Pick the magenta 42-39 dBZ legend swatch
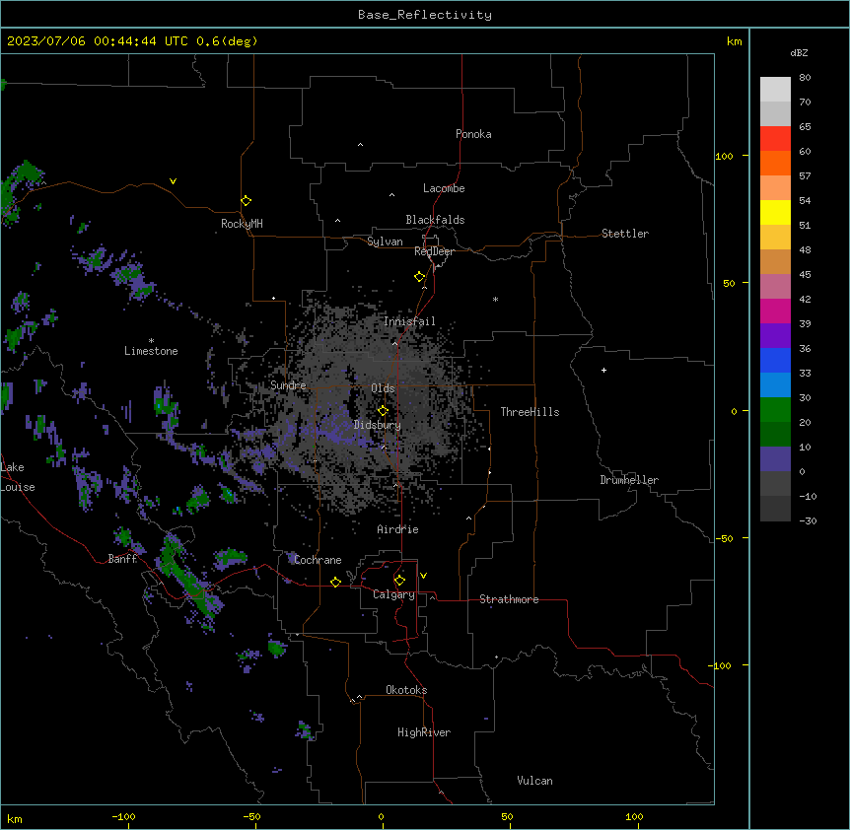 [x=775, y=311]
